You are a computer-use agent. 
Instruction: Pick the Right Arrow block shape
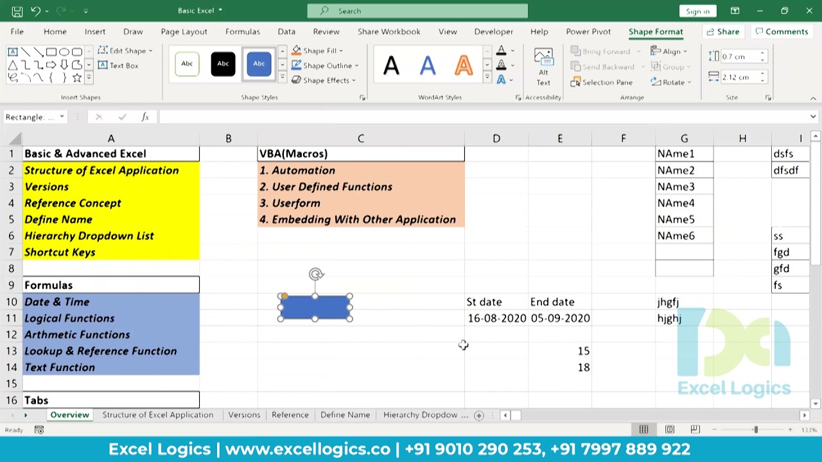click(51, 65)
